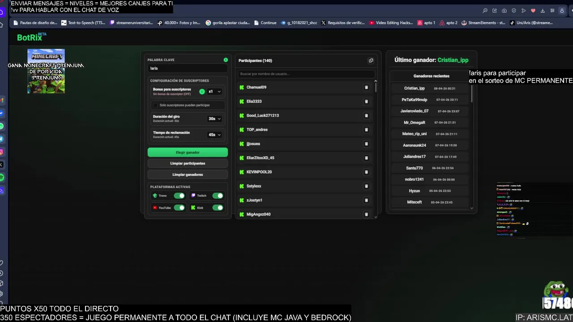Click Limpiar ganadores button
The image size is (573, 322).
(188, 174)
